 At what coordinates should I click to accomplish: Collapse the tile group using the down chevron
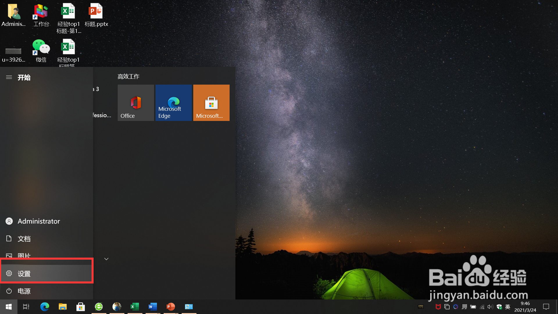106,259
